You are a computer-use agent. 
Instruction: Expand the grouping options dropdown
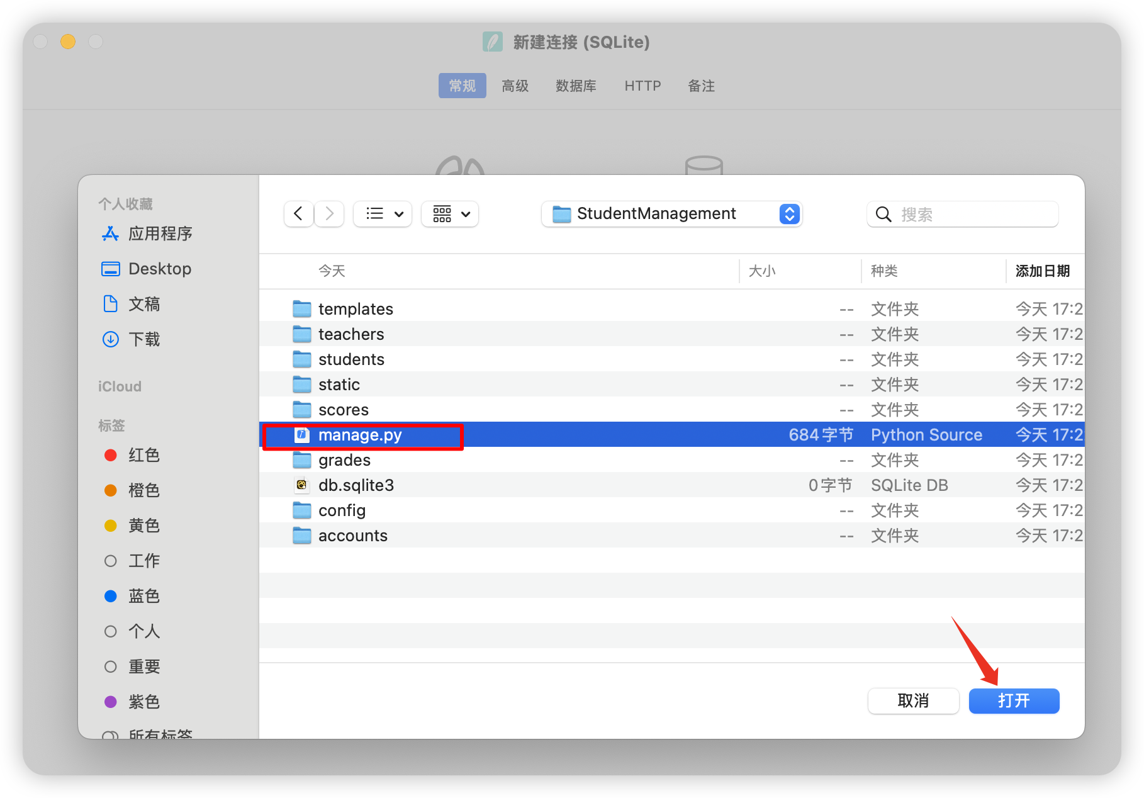pyautogui.click(x=451, y=214)
